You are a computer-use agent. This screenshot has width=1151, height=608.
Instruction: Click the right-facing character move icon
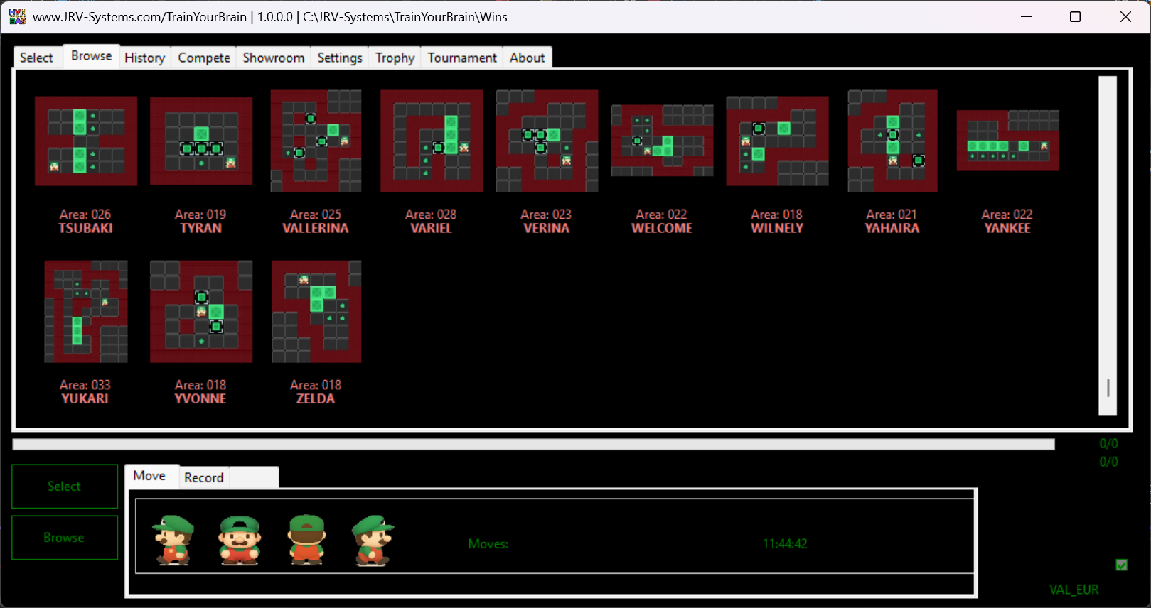point(373,541)
